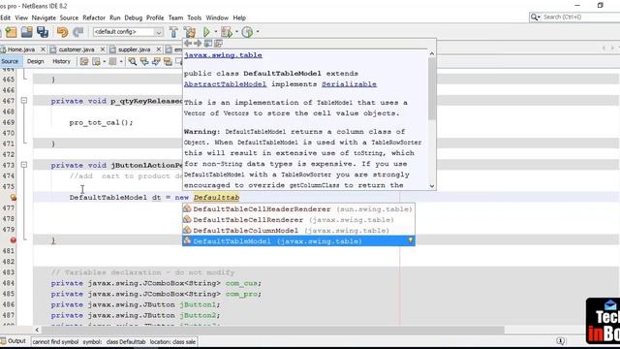This screenshot has width=620, height=349.
Task: Open the Edit menu
Action: pos(5,17)
